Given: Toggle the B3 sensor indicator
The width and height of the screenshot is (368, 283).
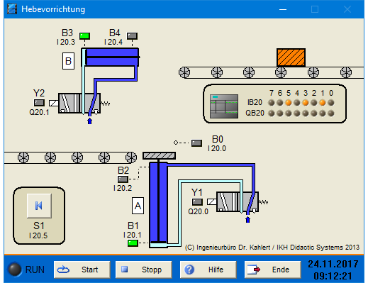Looking at the screenshot, I should 84,36.
